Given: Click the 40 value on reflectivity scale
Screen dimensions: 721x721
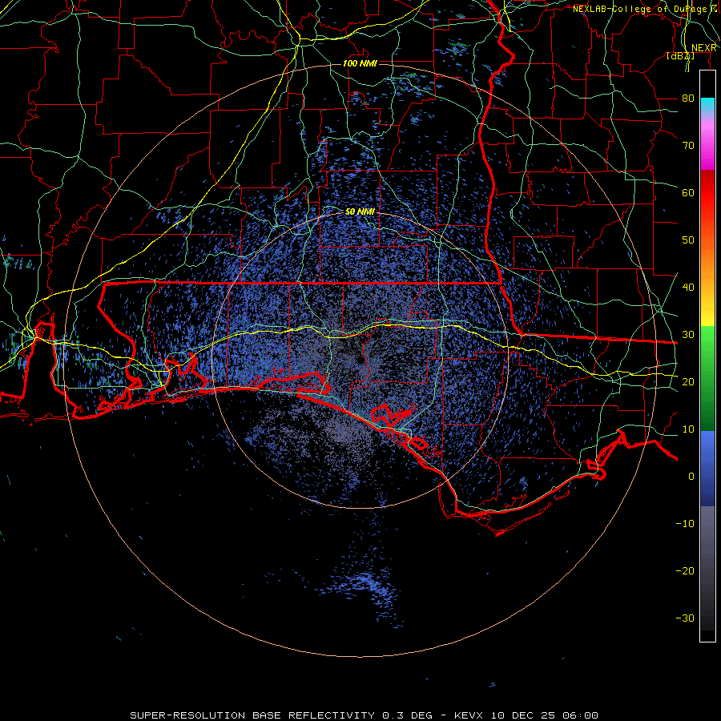Looking at the screenshot, I should tap(688, 288).
